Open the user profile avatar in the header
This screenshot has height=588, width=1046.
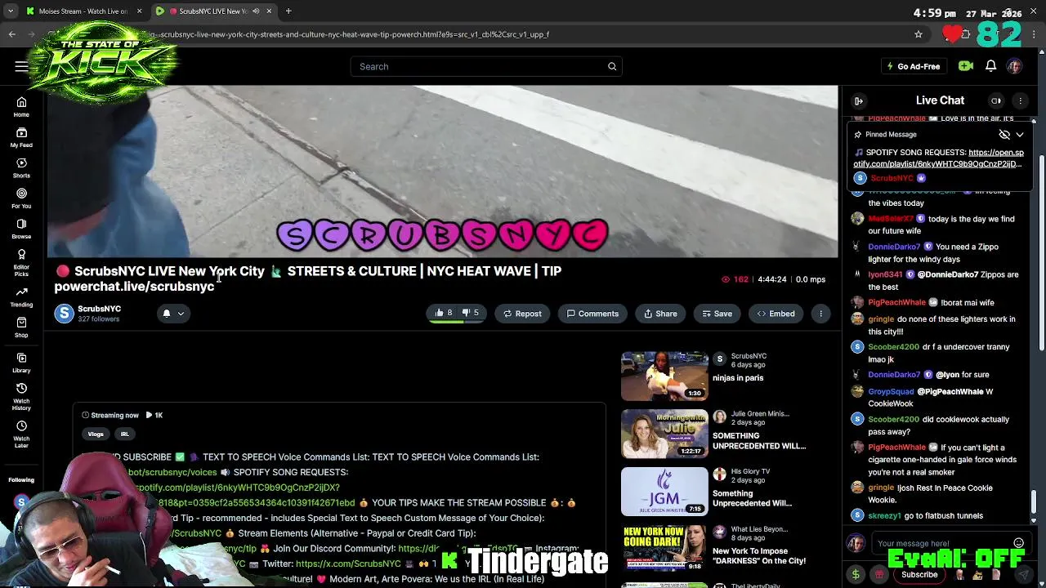pos(1014,66)
